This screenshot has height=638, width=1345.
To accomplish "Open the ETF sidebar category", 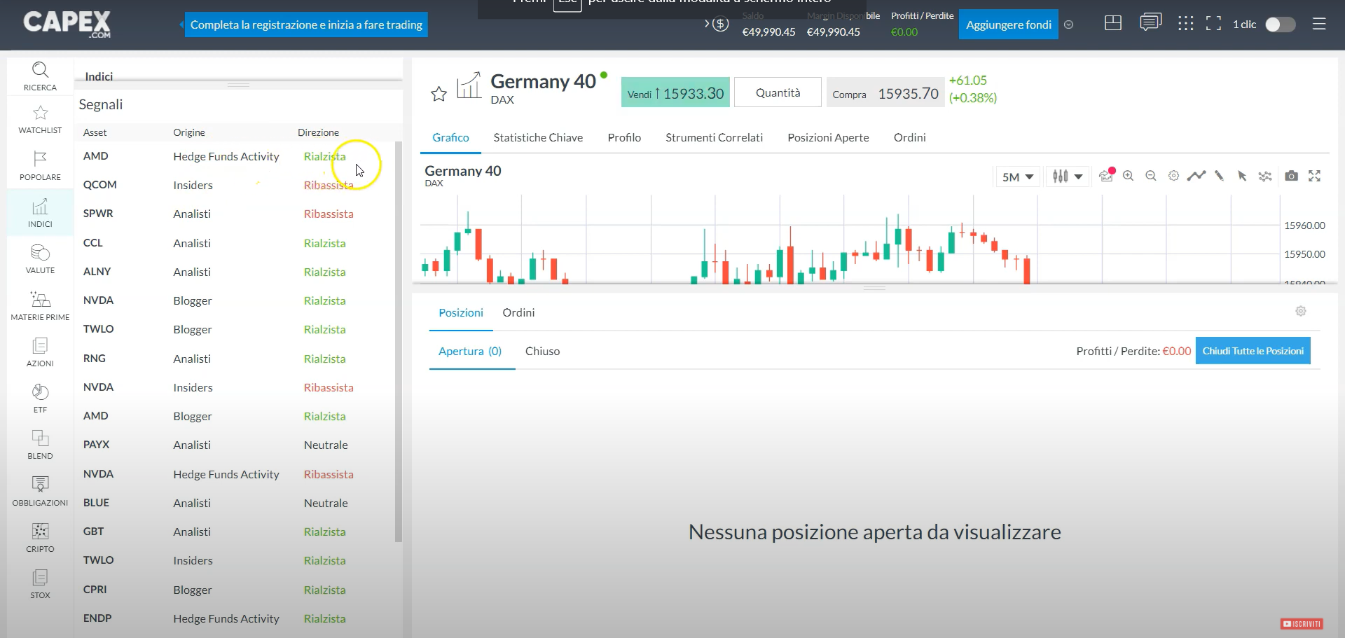I will (x=40, y=398).
